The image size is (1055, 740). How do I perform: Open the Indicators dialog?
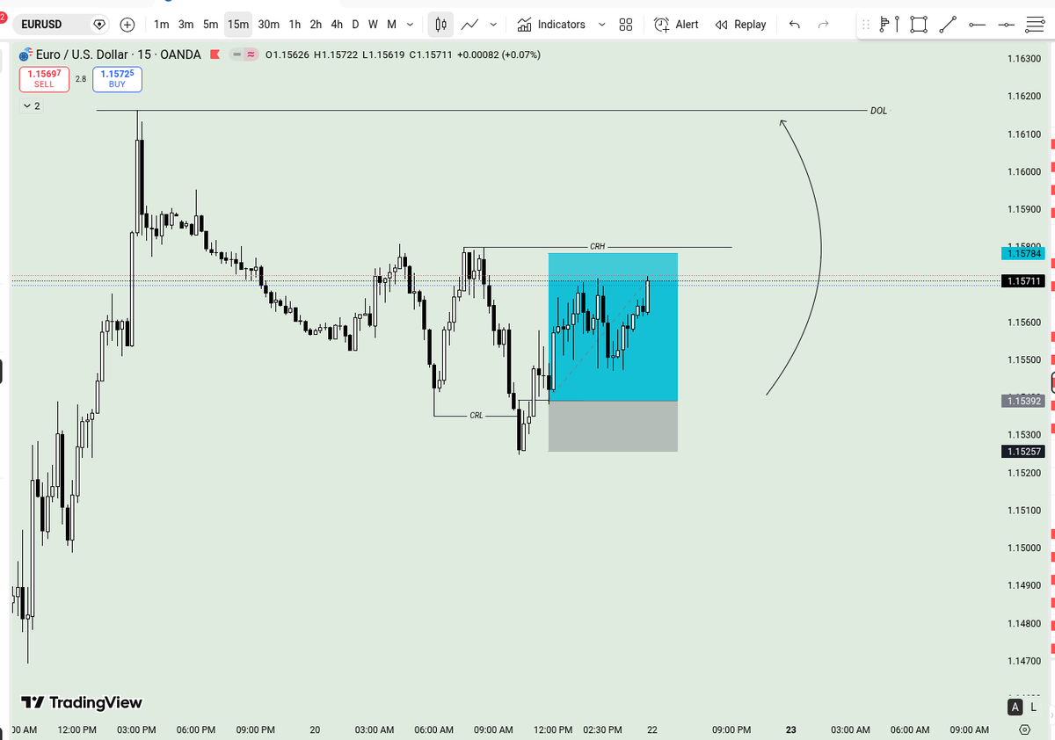(551, 25)
